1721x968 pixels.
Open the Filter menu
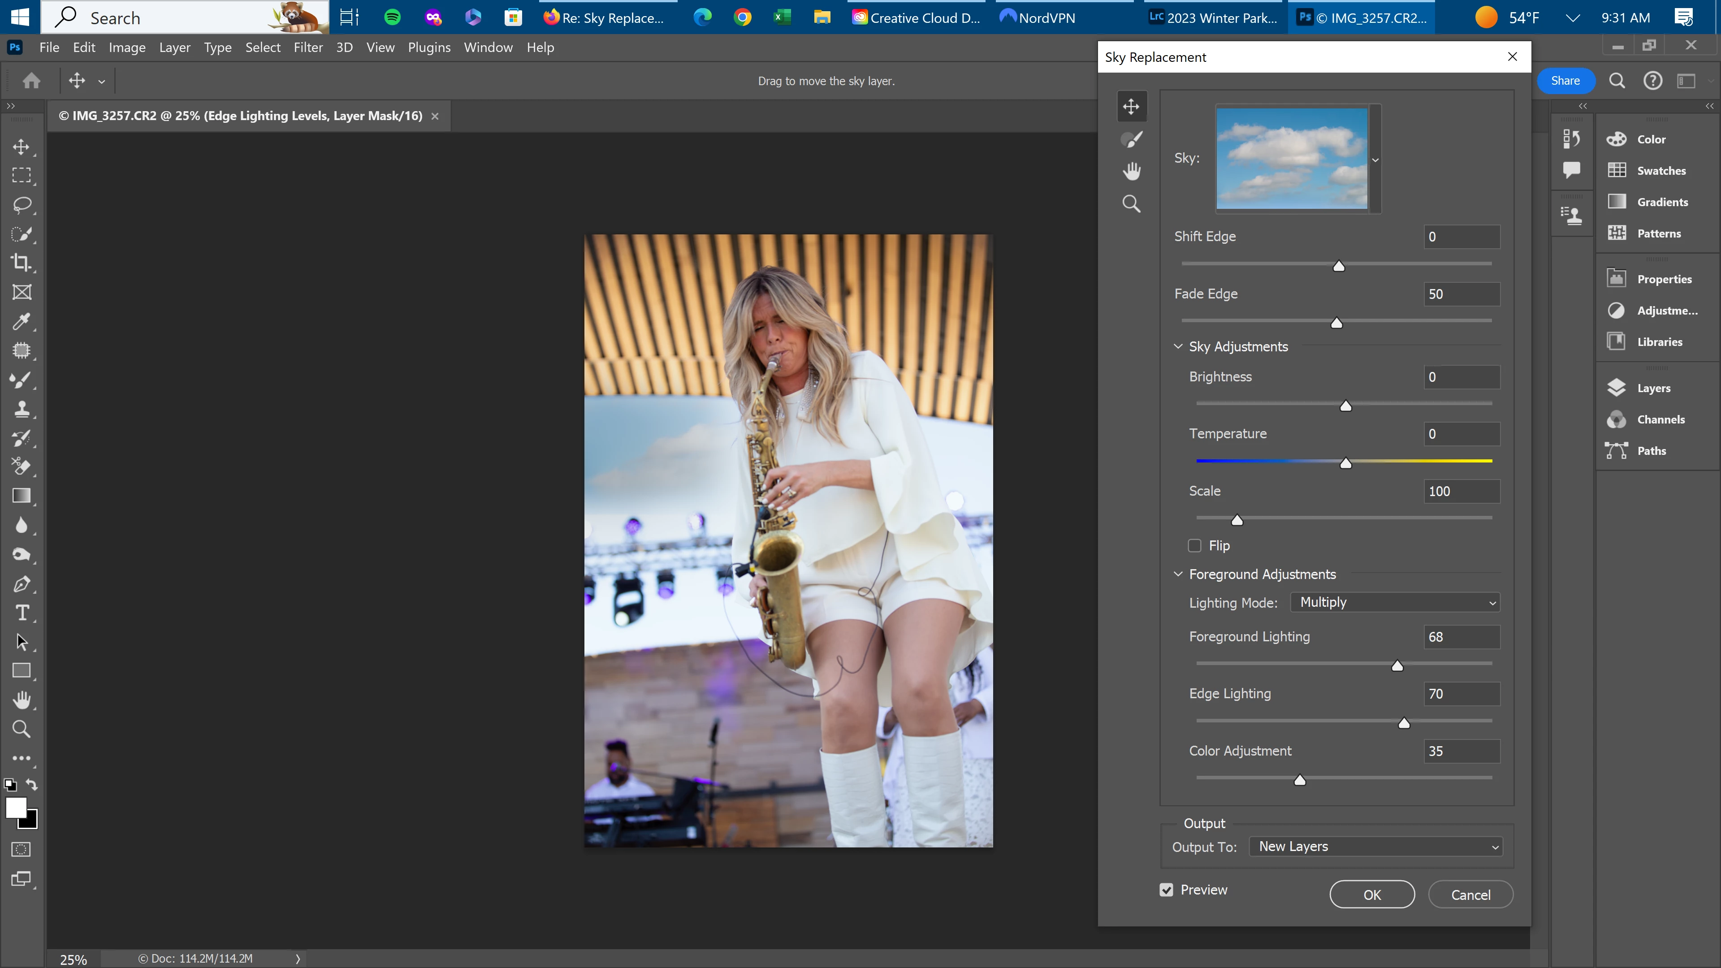[x=308, y=48]
